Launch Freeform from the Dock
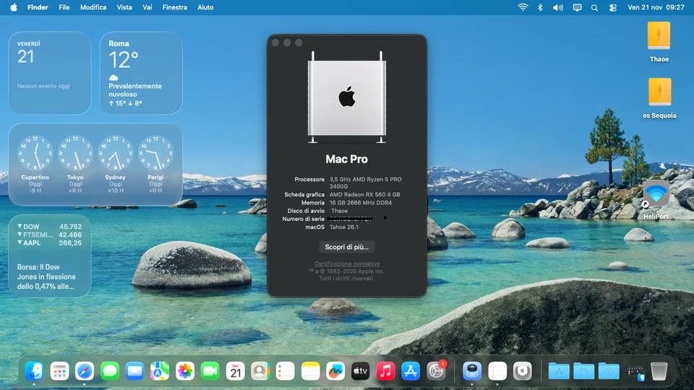Screen dimensions: 694x390 [x=335, y=371]
